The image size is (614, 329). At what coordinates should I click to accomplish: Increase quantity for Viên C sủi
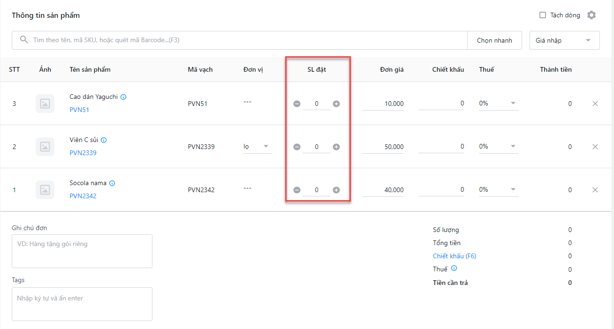coord(336,147)
